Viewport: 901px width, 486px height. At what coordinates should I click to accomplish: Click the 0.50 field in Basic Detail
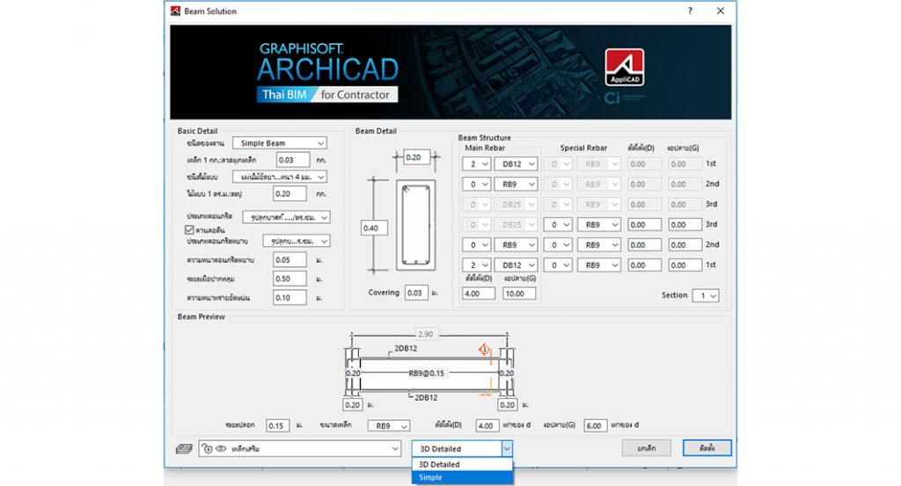pyautogui.click(x=289, y=279)
